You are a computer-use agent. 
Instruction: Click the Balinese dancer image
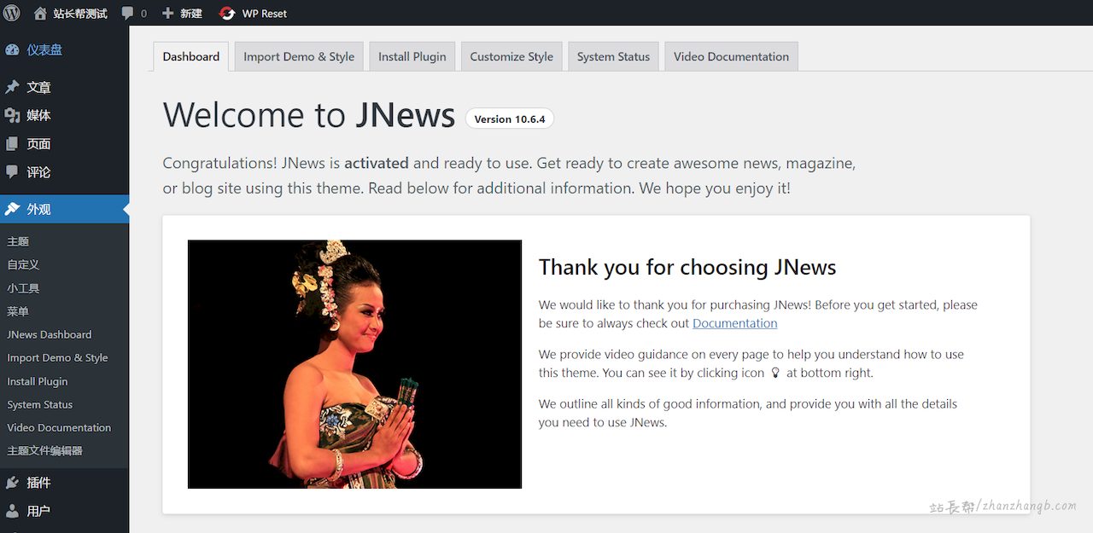click(354, 364)
